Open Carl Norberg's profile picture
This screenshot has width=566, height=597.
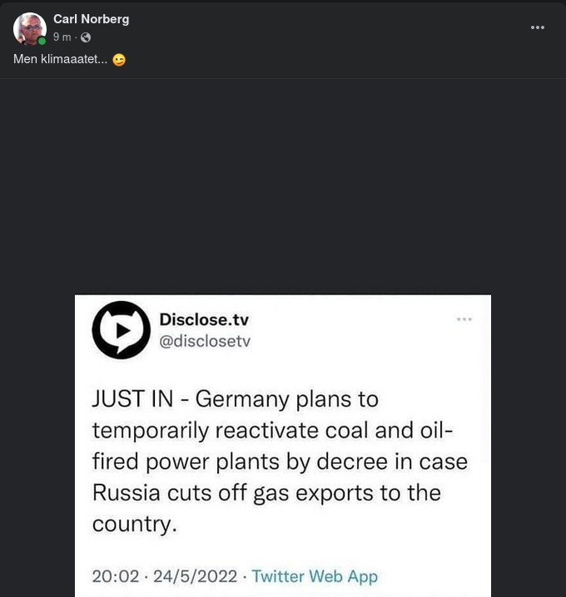coord(29,28)
